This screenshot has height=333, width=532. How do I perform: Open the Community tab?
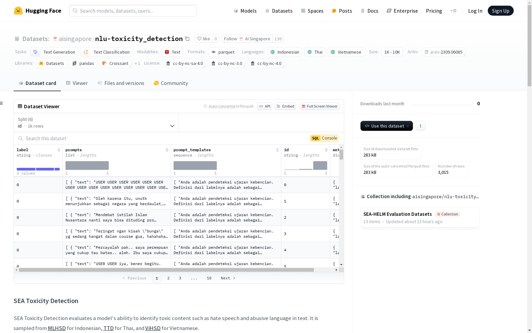tap(171, 83)
